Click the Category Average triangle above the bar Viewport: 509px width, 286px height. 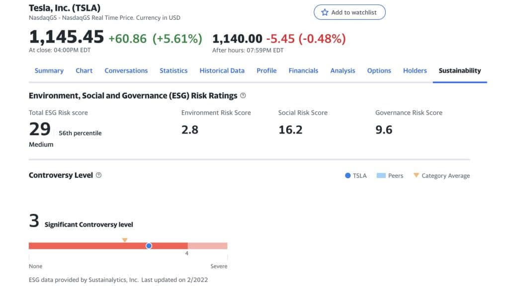[125, 240]
